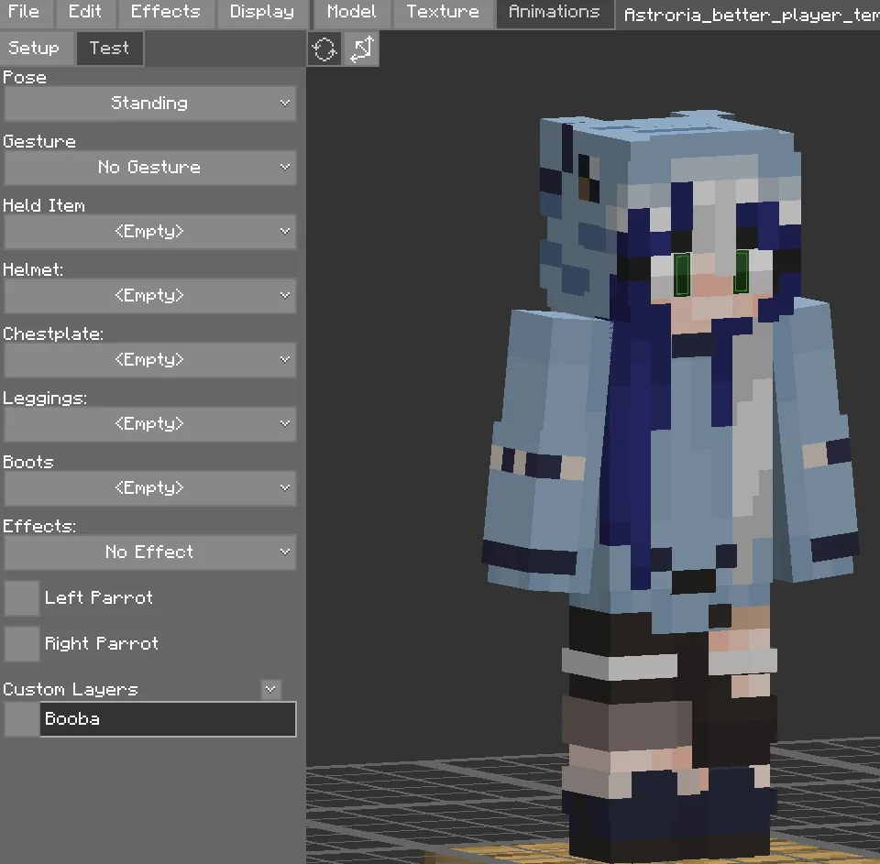
Task: Switch to the Texture tab
Action: (443, 12)
